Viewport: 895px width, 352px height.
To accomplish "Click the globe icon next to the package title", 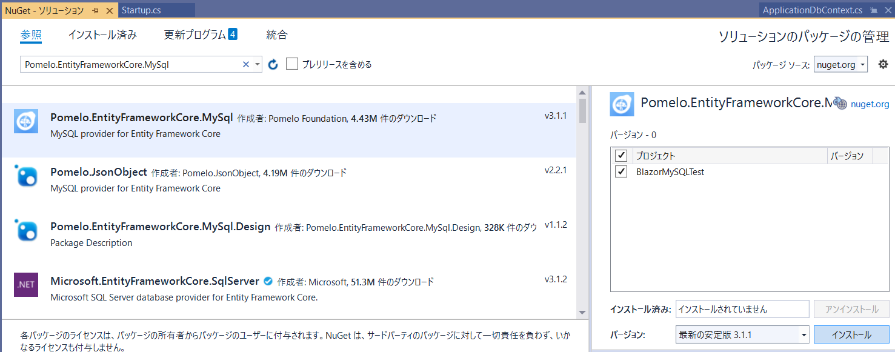I will click(x=841, y=103).
